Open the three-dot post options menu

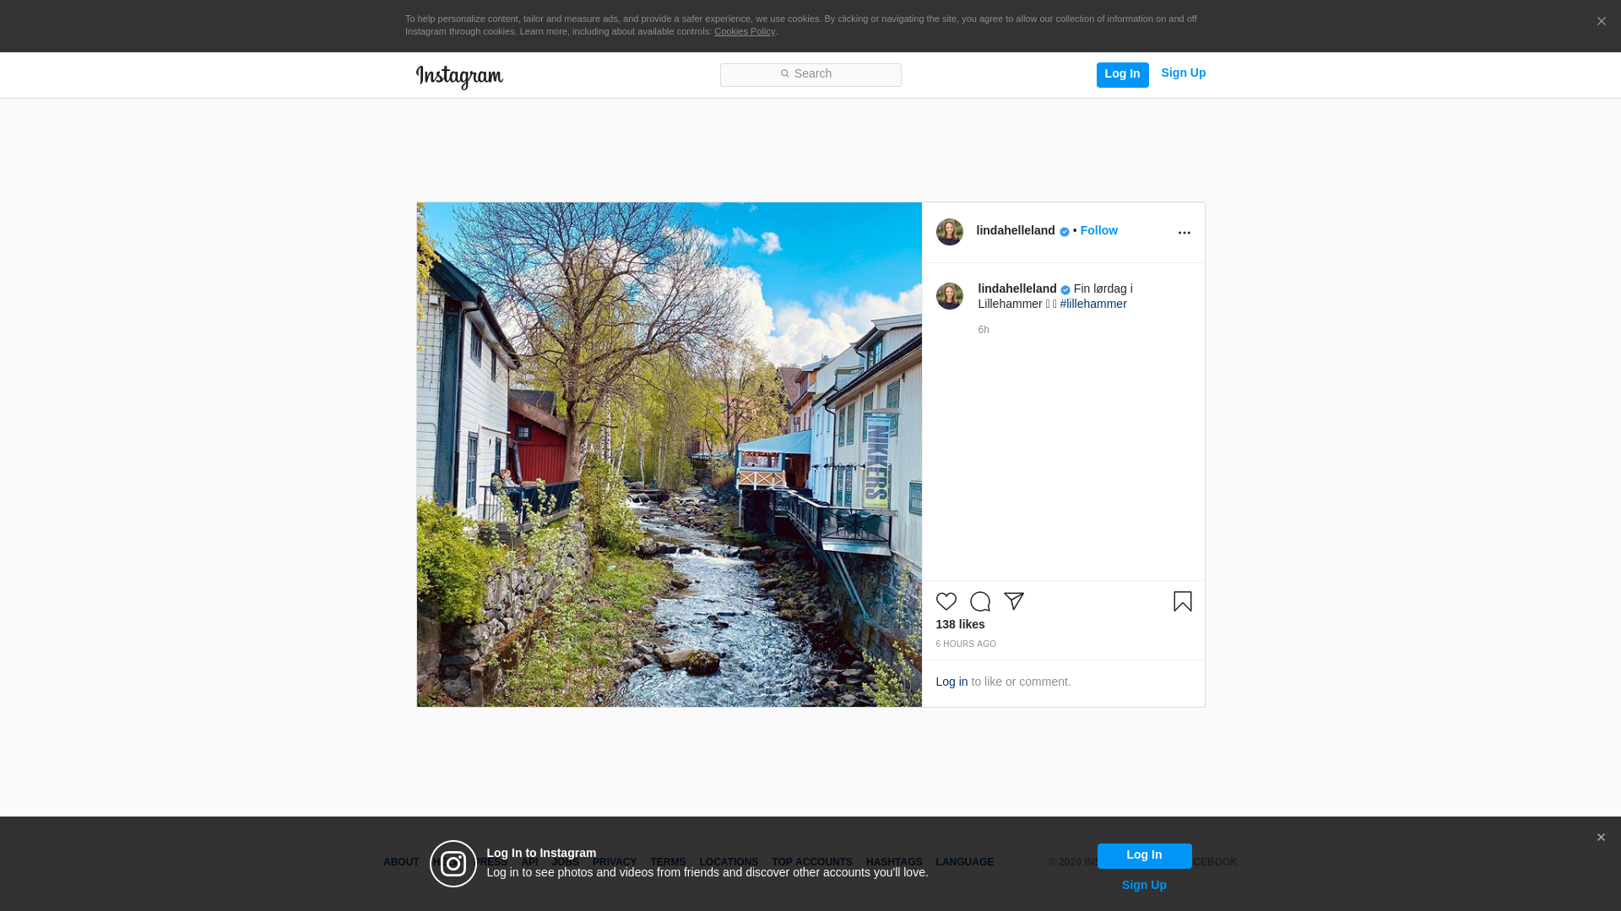click(x=1184, y=233)
